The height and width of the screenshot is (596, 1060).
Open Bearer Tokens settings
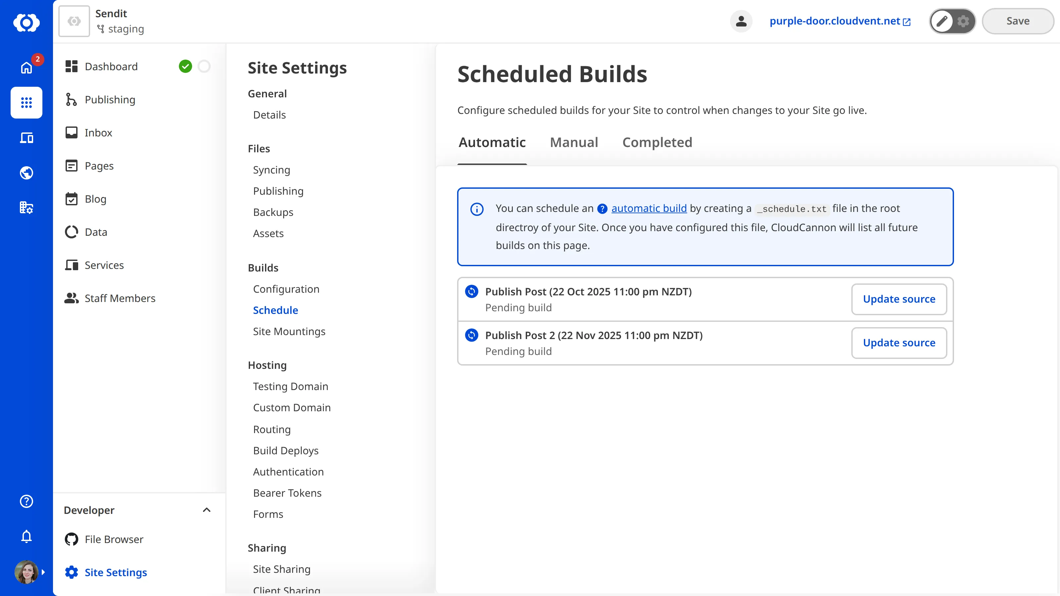[x=287, y=493]
